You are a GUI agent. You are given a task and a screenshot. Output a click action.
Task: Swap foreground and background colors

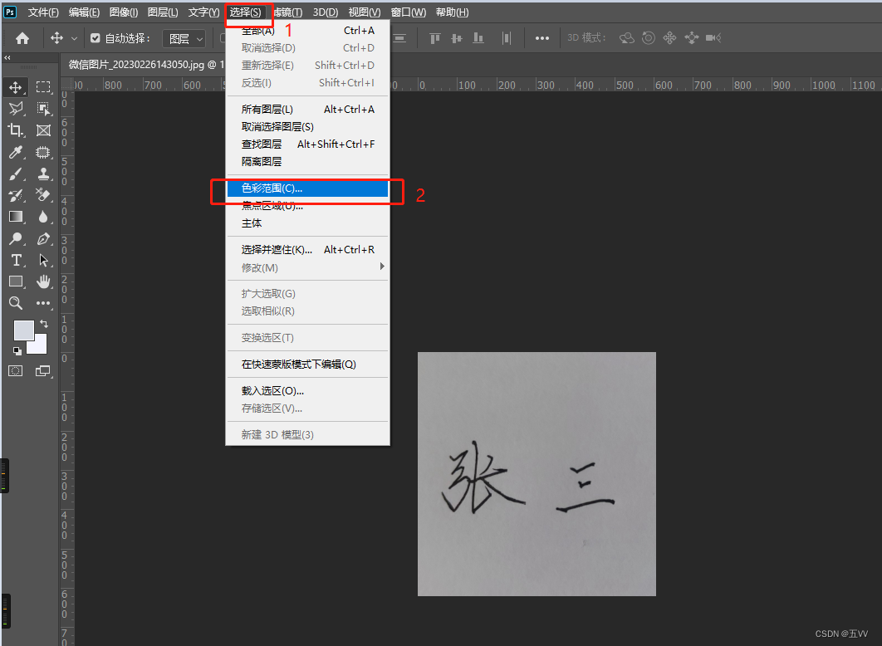[x=44, y=324]
